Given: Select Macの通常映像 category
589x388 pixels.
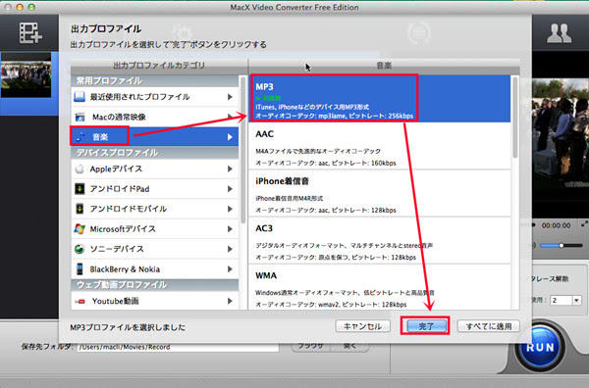Looking at the screenshot, I should tap(155, 117).
